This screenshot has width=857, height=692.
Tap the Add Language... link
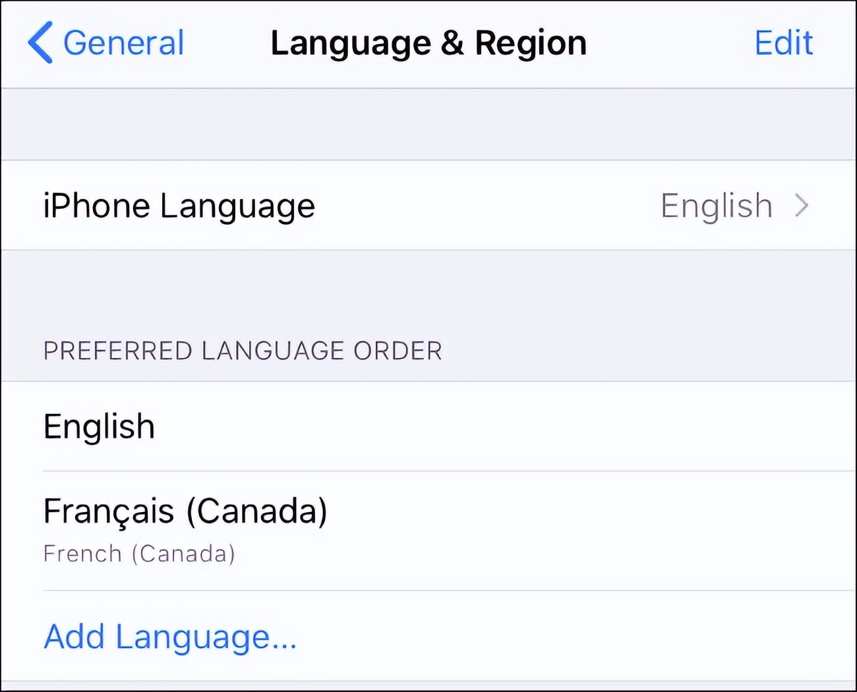point(170,637)
